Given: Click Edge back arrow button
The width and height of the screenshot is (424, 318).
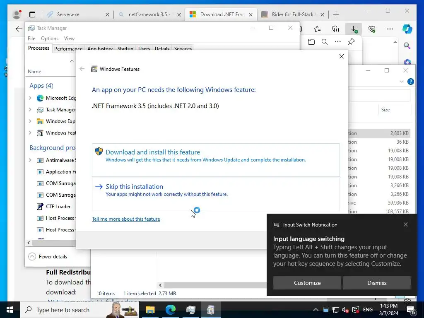Looking at the screenshot, I should 19,29.
